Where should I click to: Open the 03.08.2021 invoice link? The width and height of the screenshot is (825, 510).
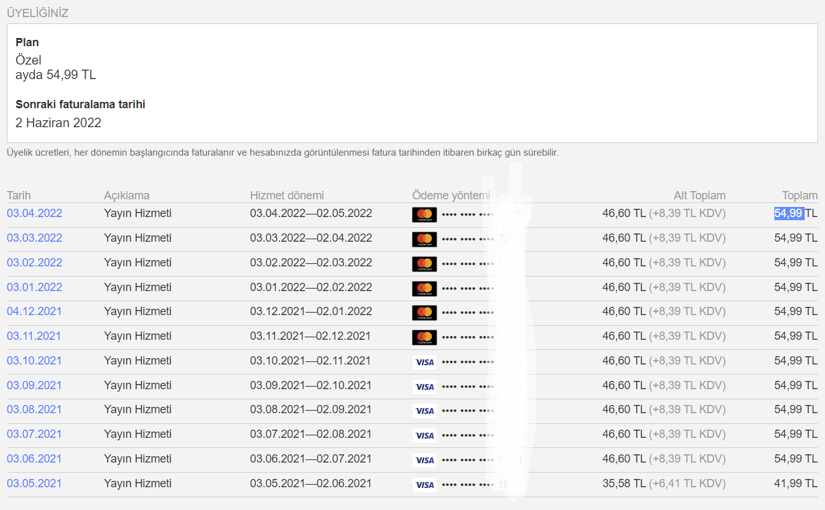pyautogui.click(x=34, y=409)
